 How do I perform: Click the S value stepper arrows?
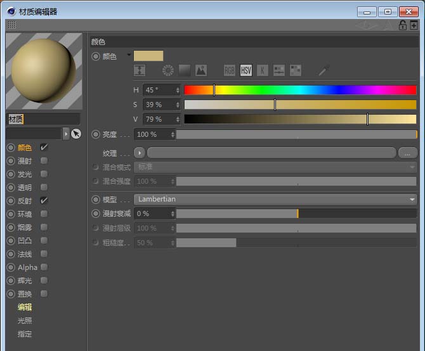(x=178, y=105)
